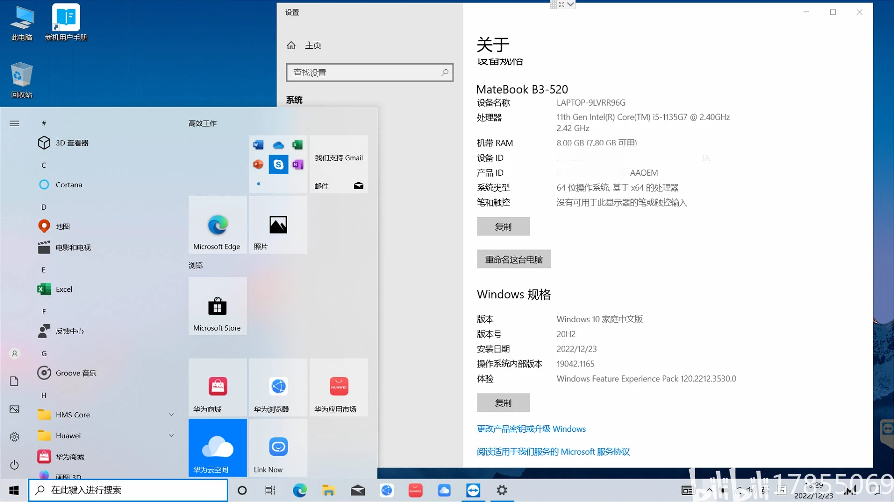Open 反馈中心 Feedback Hub
This screenshot has height=502, width=894.
70,331
